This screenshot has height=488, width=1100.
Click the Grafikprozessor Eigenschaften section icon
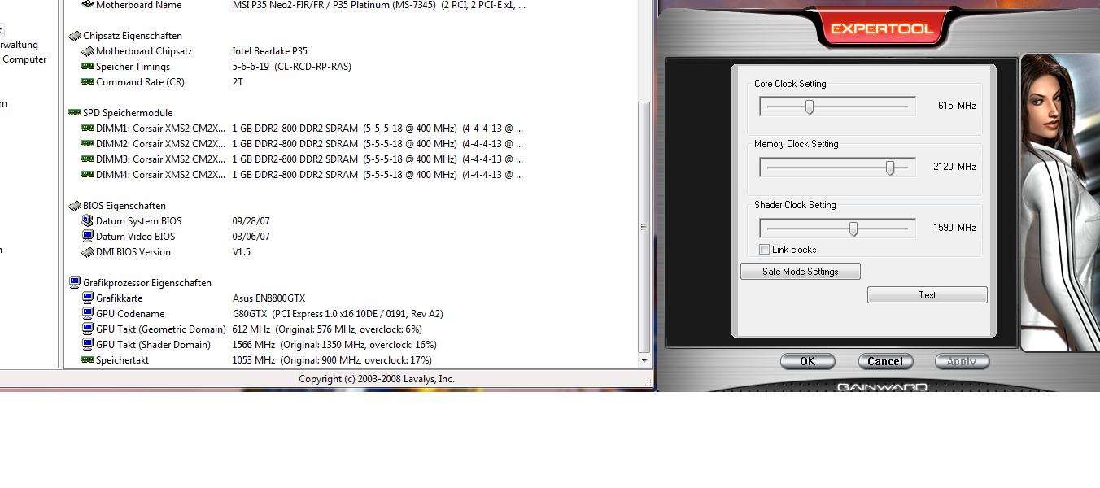[75, 283]
